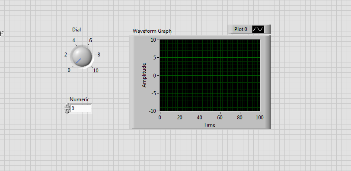
Task: Click the dial scale marker 10
Action: click(96, 71)
